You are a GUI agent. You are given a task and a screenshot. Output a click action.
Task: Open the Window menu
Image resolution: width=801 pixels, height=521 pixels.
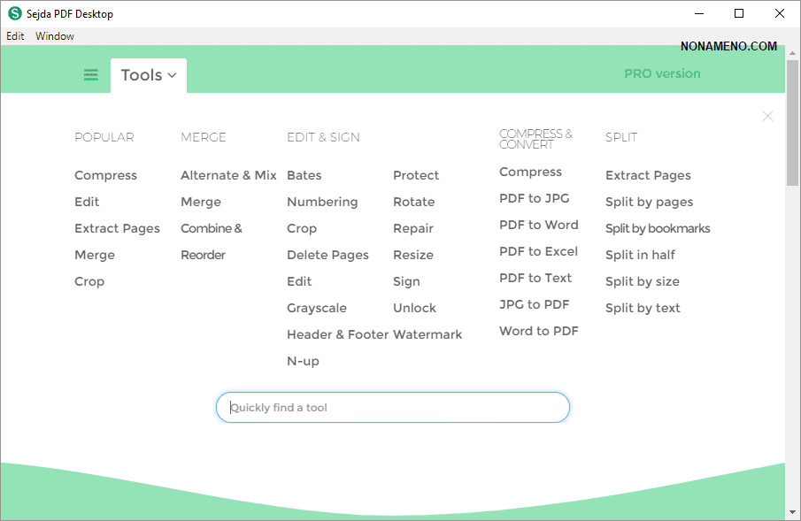pyautogui.click(x=55, y=36)
